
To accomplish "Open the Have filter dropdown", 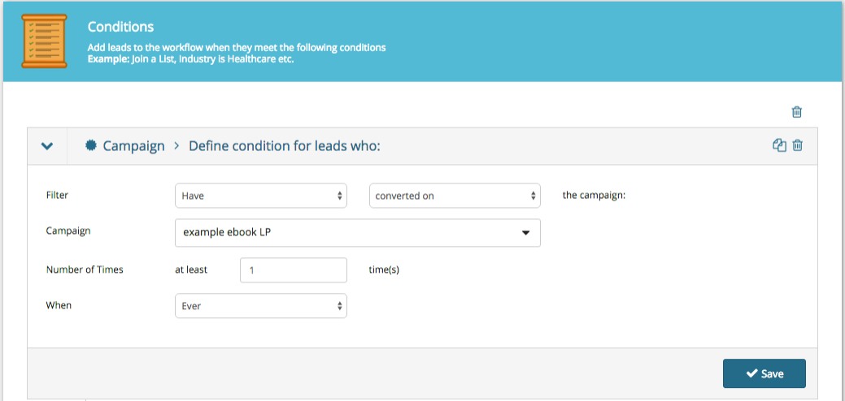I will click(261, 196).
